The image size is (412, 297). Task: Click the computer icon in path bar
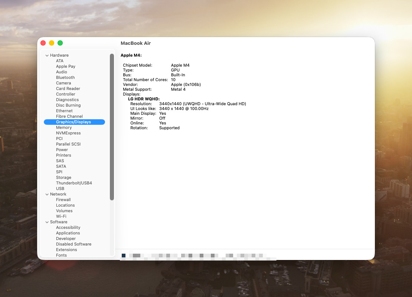coord(124,255)
